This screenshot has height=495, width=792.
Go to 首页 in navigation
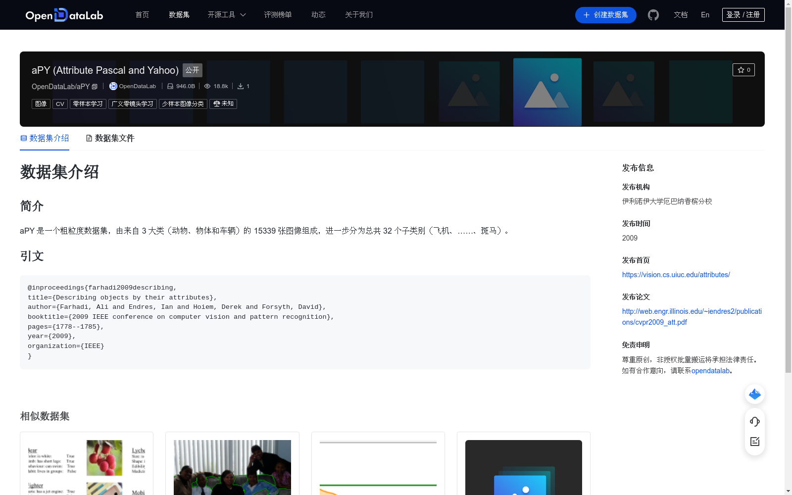[x=143, y=15]
